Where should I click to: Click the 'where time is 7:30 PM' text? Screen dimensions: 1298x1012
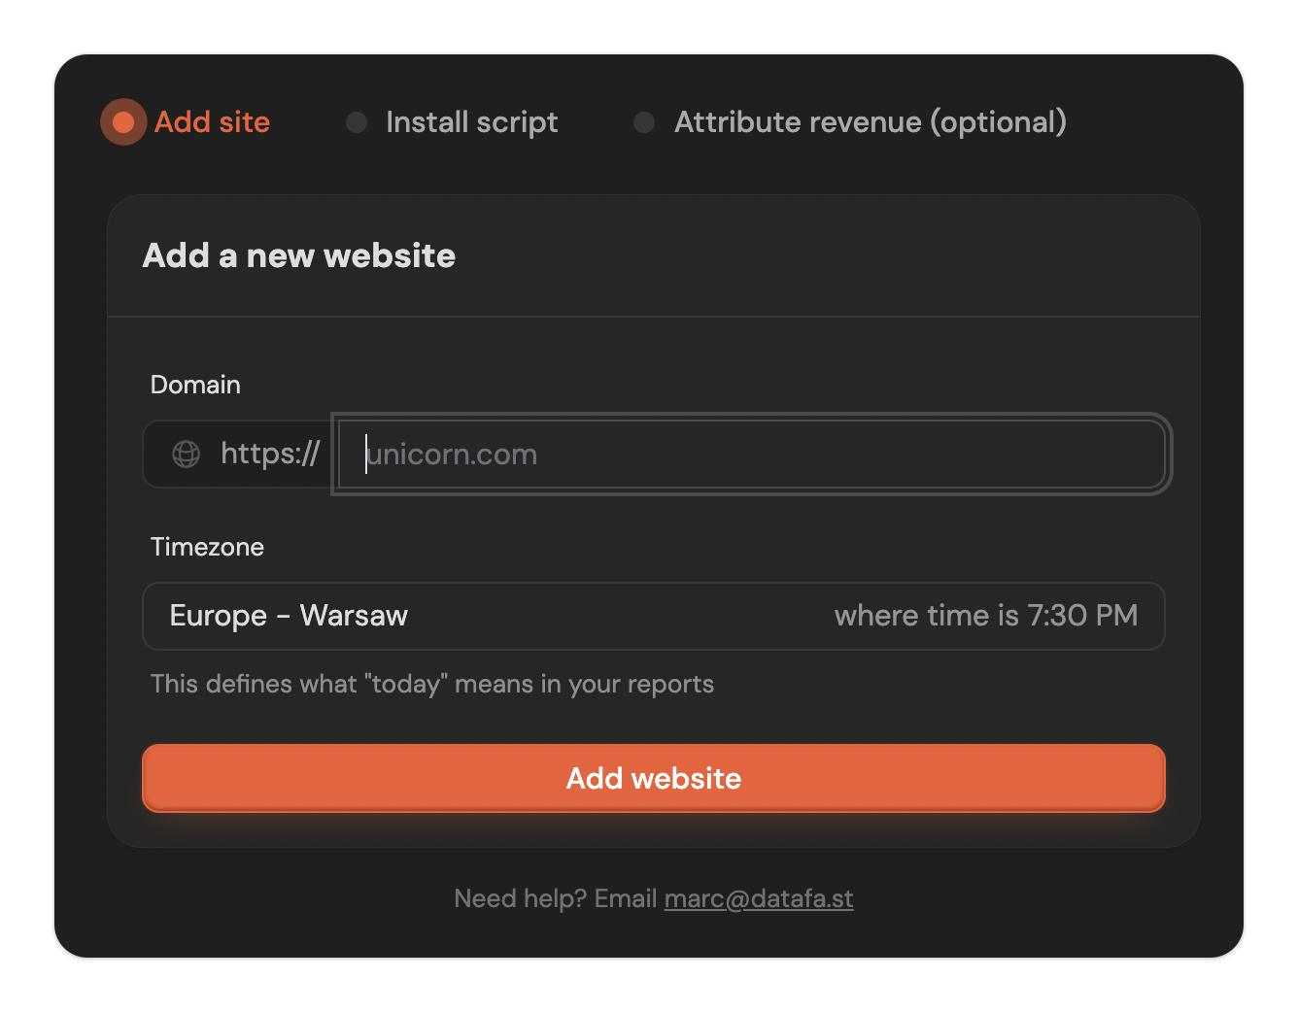[986, 616]
